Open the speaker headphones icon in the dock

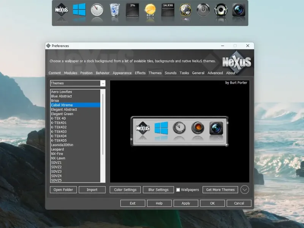pyautogui.click(x=221, y=10)
